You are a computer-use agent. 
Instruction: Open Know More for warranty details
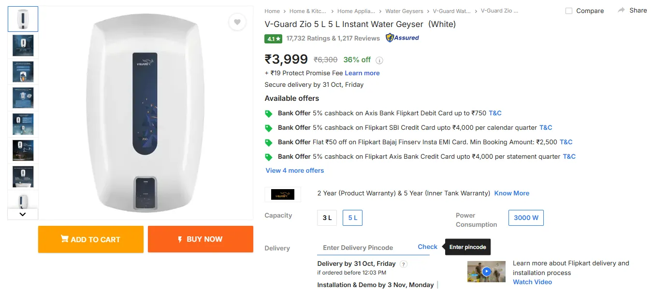tap(511, 193)
